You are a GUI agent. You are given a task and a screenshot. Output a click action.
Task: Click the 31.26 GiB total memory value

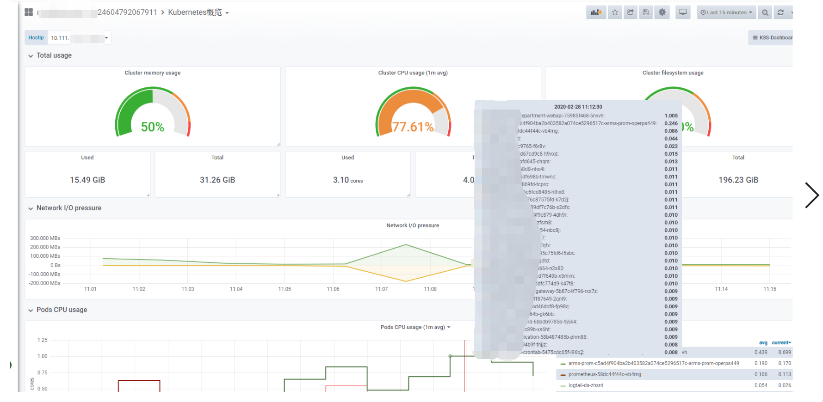click(217, 180)
